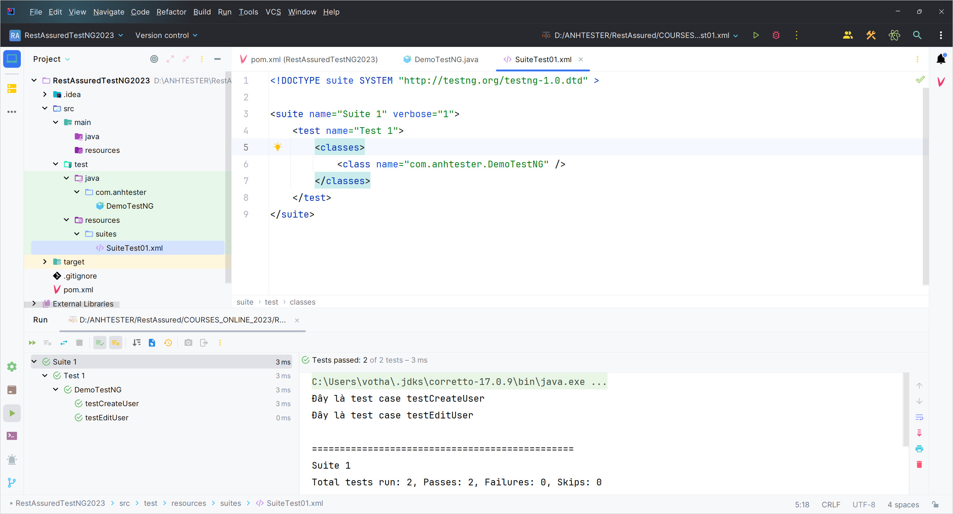
Task: Rerun tests with double-arrow icon
Action: [32, 343]
